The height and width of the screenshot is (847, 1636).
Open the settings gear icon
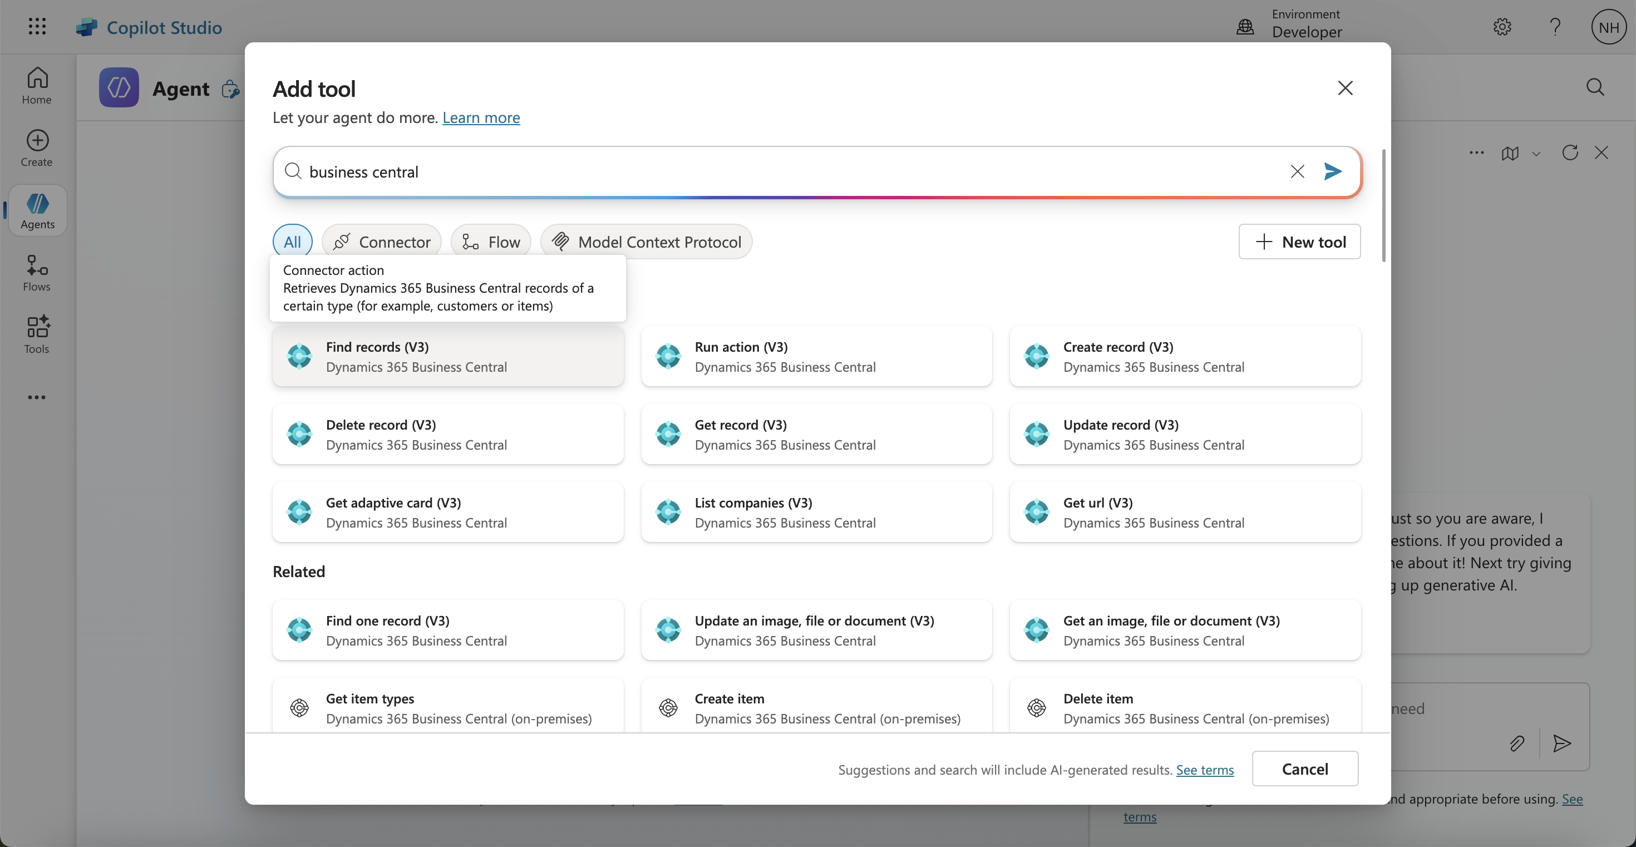tap(1502, 27)
